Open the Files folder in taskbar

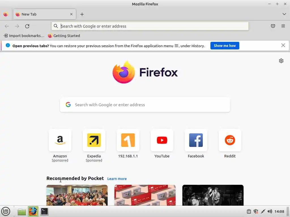[x=22, y=211]
